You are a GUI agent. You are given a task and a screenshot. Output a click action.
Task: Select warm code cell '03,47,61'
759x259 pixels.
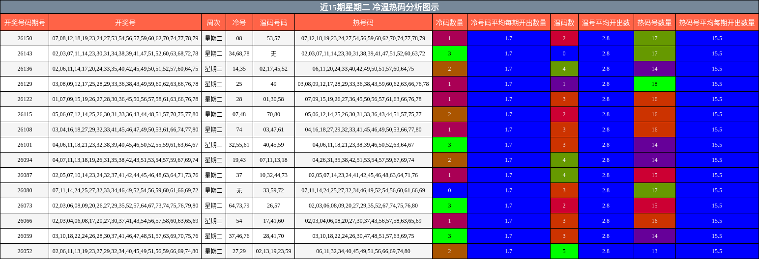tap(274, 129)
